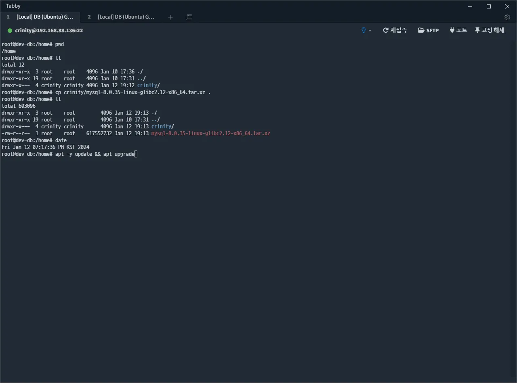The width and height of the screenshot is (517, 383).
Task: Click the 'cp crinity/mysql-8.0.35' command line
Action: point(106,92)
